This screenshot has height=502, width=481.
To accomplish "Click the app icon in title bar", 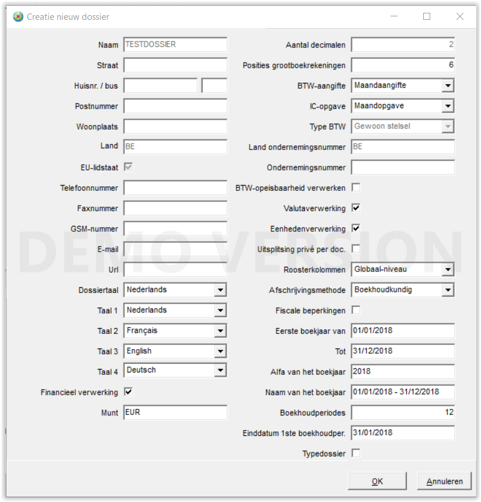I will click(18, 17).
